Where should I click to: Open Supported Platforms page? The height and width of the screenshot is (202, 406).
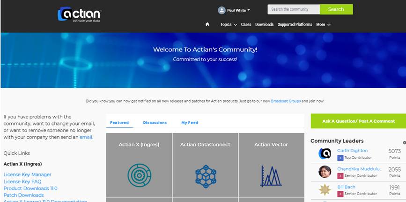coord(295,25)
